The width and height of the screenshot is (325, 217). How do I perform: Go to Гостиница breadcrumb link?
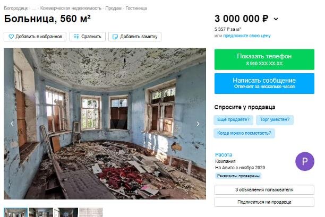click(136, 8)
